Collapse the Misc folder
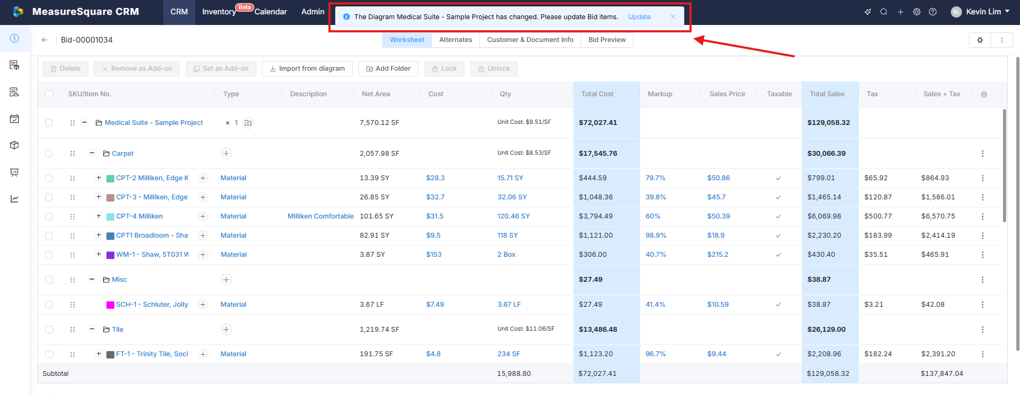This screenshot has width=1020, height=395. (x=92, y=279)
